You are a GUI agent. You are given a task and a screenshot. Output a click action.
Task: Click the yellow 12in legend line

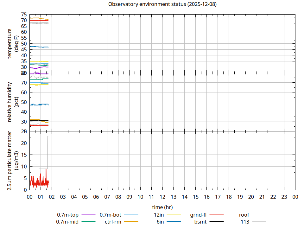174,215
